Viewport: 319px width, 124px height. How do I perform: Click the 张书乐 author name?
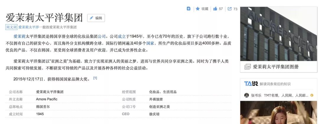(x=256, y=95)
